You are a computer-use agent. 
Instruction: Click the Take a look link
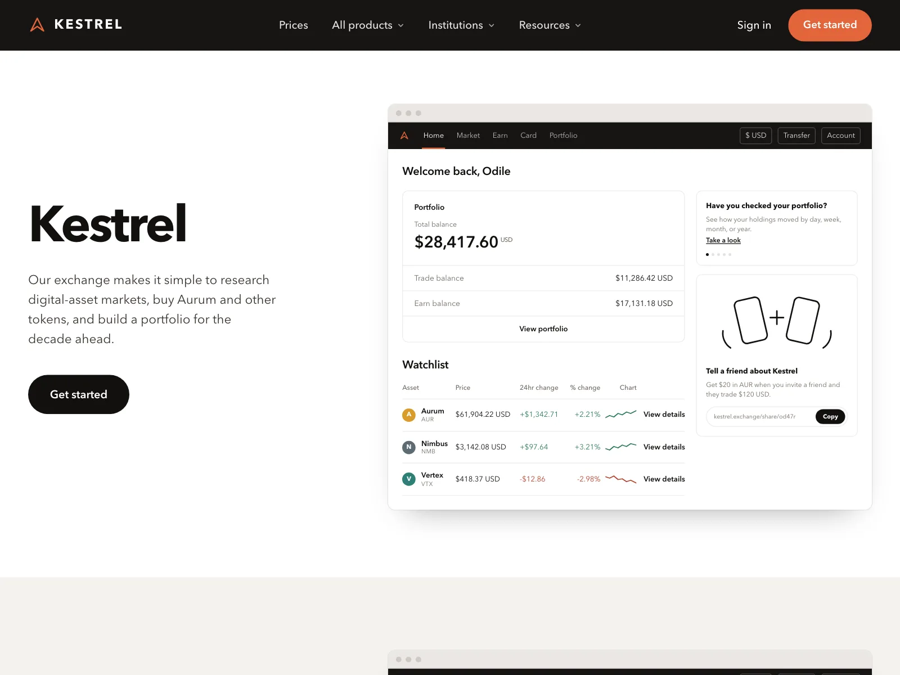723,240
